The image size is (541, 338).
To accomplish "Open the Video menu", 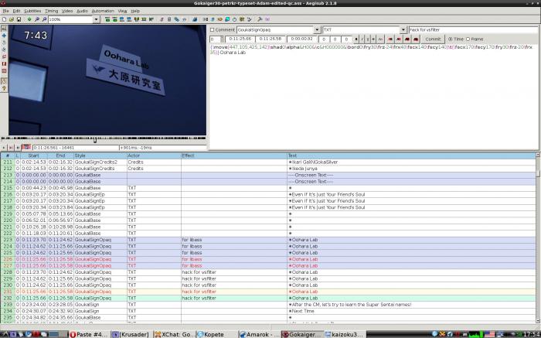I will (67, 11).
